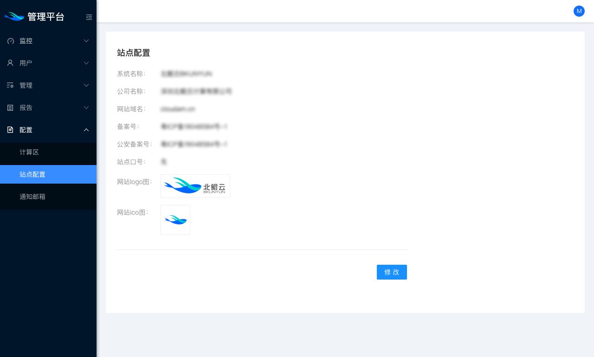Collapse the sidebar using the fold icon

(89, 17)
